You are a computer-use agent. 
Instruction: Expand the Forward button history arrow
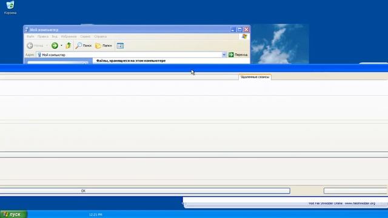click(x=61, y=45)
